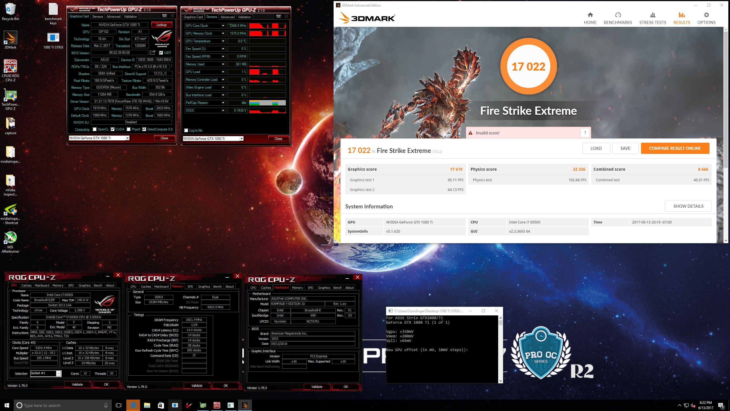Open Recycle Bin desktop icon
Screen dimensions: 730x411
11,12
